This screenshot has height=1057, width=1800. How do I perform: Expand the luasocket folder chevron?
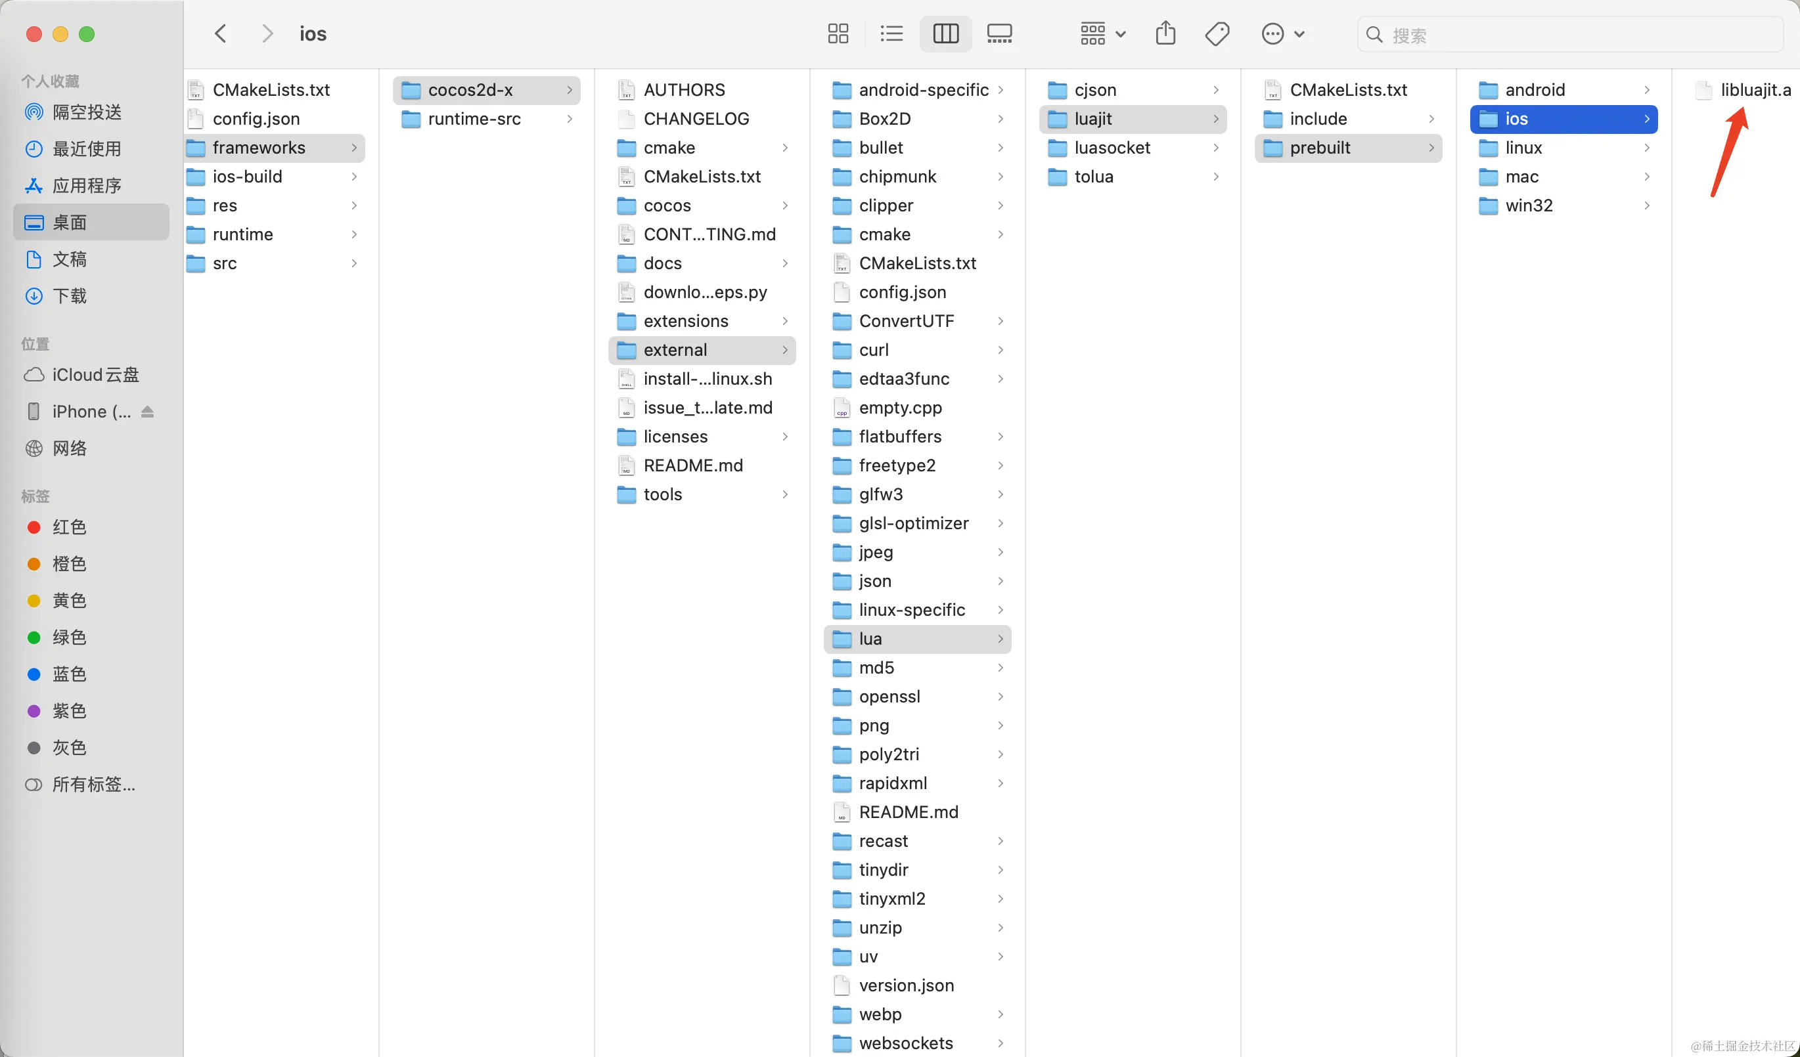coord(1215,148)
